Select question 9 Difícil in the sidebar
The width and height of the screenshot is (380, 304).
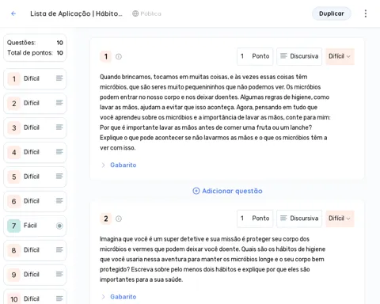tap(35, 275)
